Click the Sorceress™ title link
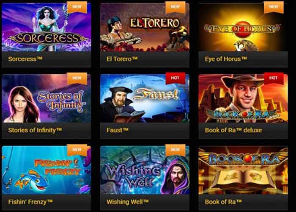296x212 pixels. tap(25, 59)
